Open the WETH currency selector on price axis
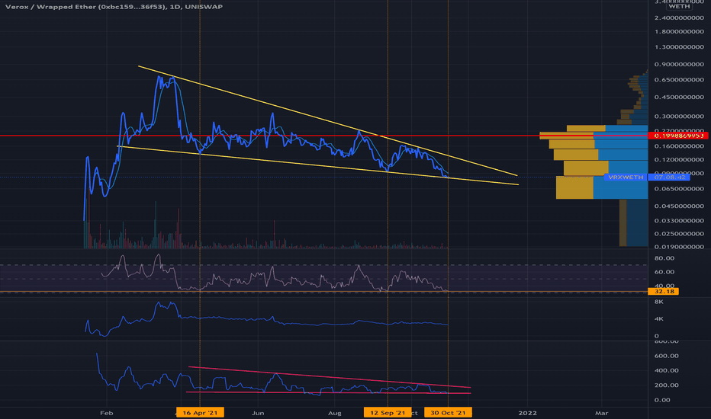 tap(679, 6)
